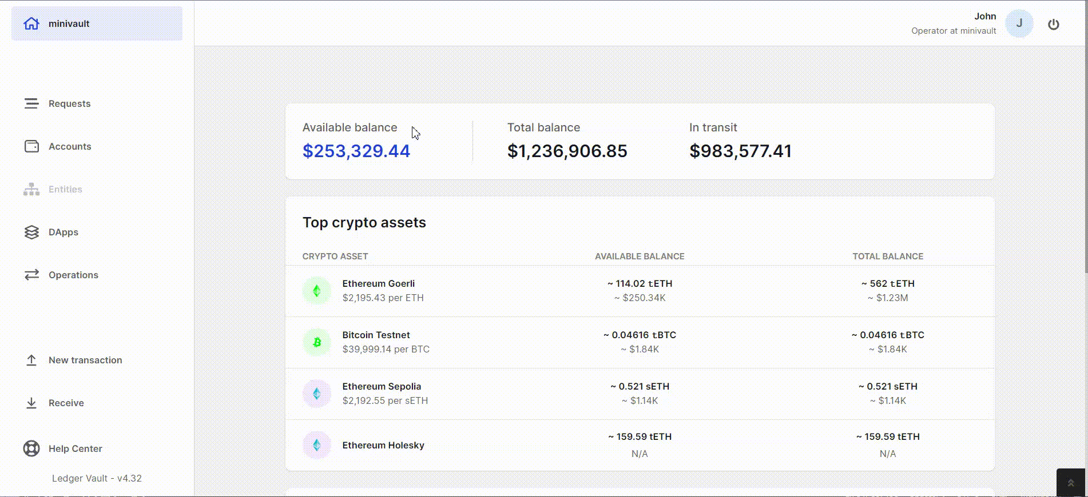
Task: Click the Ethereum Sepolia coin icon
Action: pos(316,394)
